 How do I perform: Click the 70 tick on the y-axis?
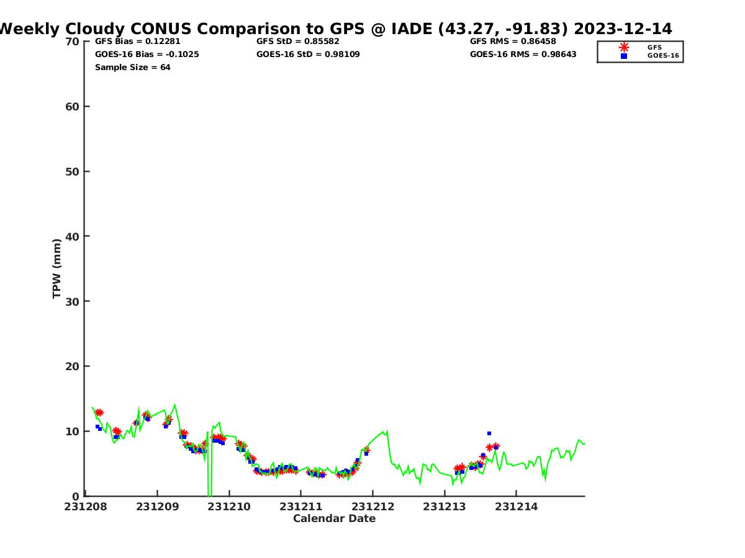pyautogui.click(x=73, y=42)
